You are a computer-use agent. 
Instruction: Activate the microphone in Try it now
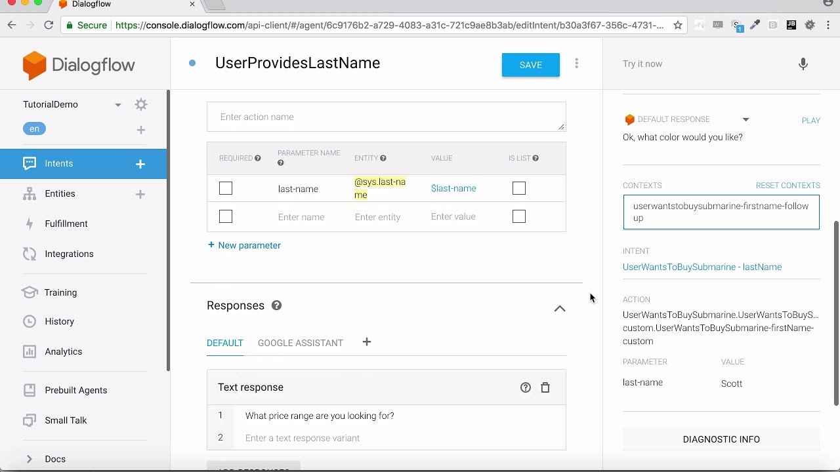(x=803, y=64)
